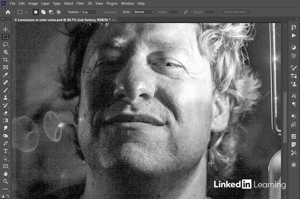The height and width of the screenshot is (199, 300).
Task: Open the marquee tool preset picker arrow
Action: click(x=26, y=12)
